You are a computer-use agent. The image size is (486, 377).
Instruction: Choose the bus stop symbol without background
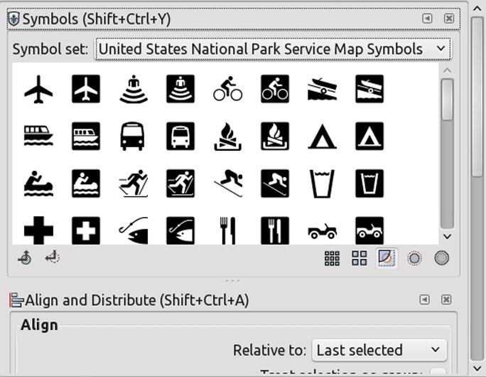point(133,137)
